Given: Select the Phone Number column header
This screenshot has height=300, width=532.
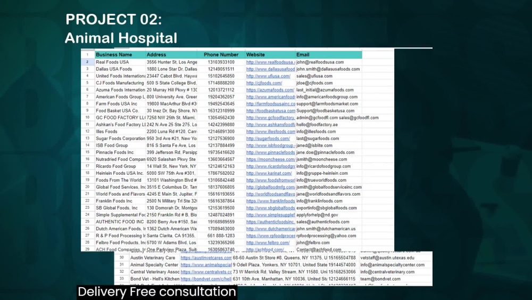Looking at the screenshot, I should click(221, 55).
